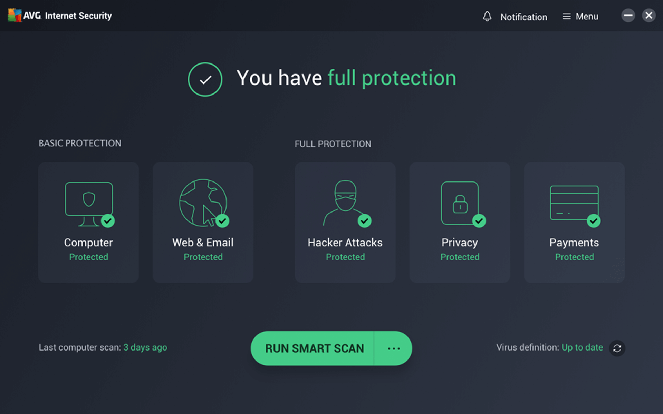The width and height of the screenshot is (663, 414).
Task: Minimize the AVG window
Action: [628, 16]
